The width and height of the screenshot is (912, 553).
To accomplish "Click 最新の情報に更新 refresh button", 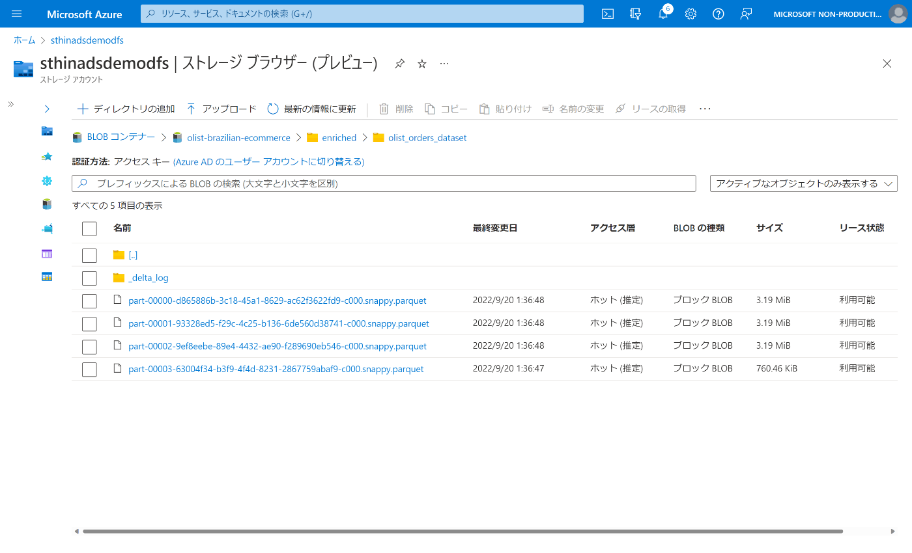I will click(x=312, y=109).
